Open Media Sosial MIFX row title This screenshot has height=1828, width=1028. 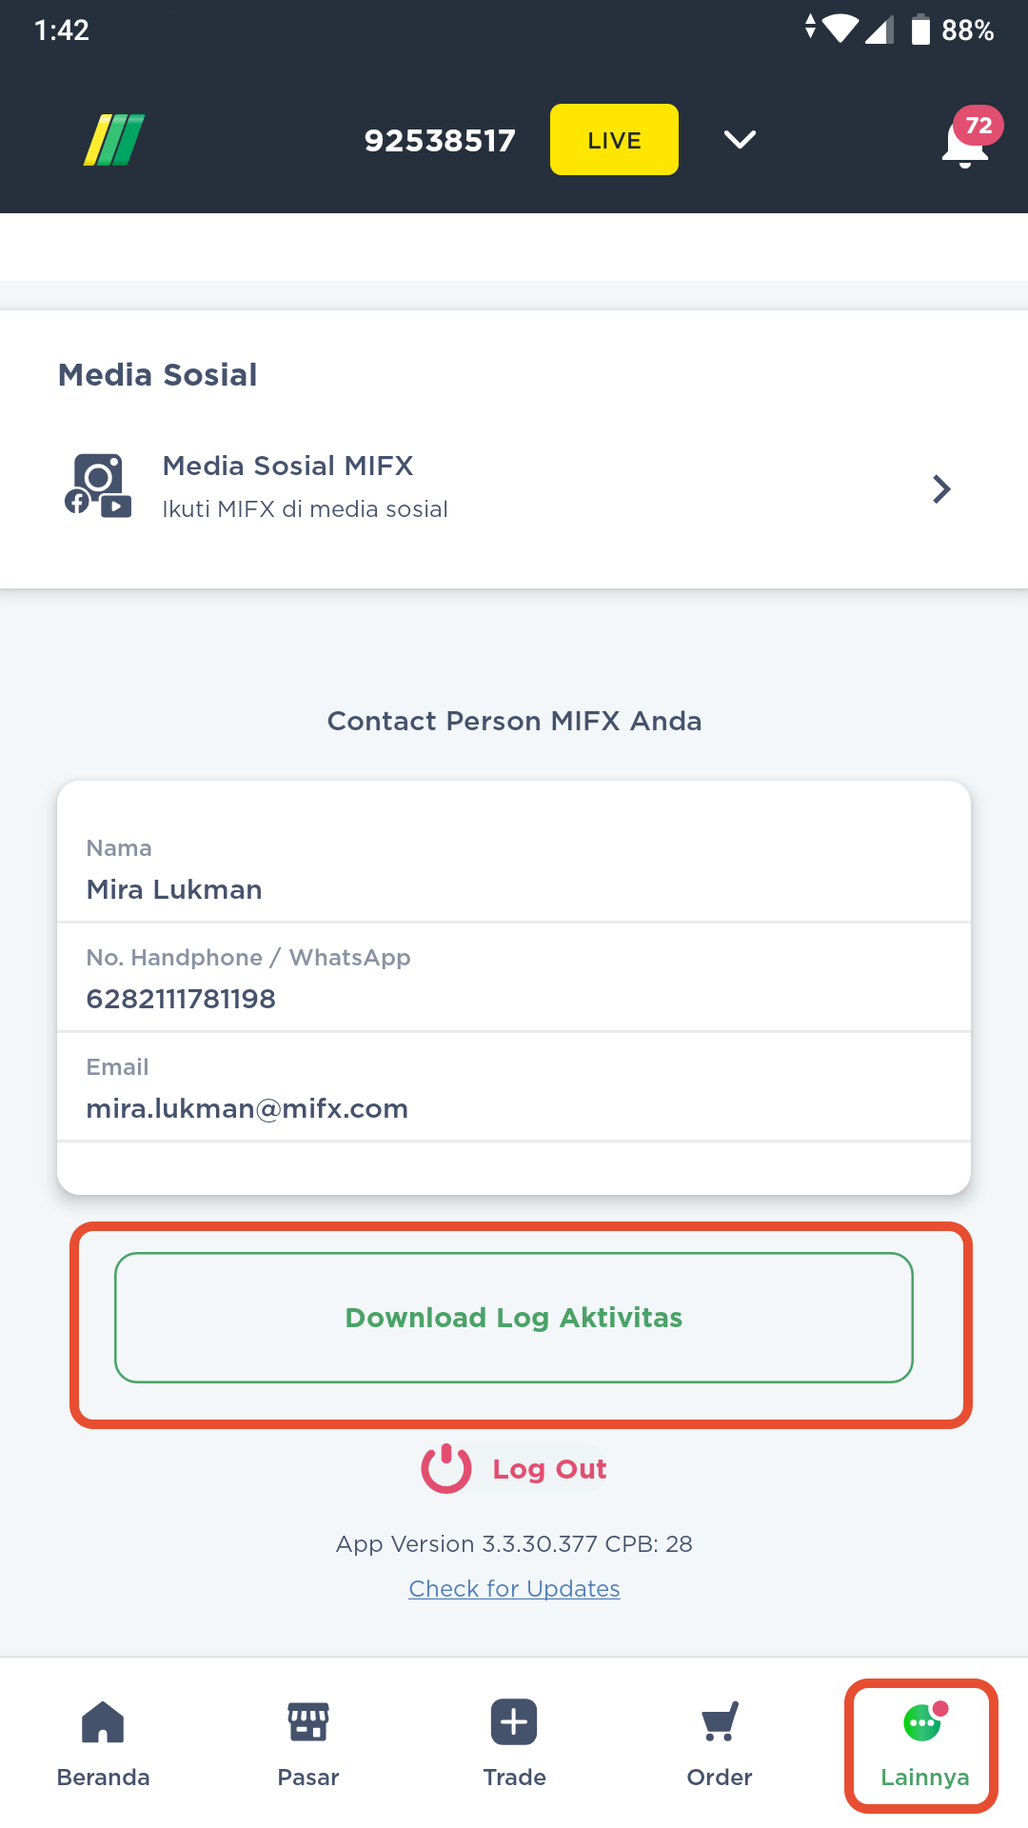click(x=287, y=466)
